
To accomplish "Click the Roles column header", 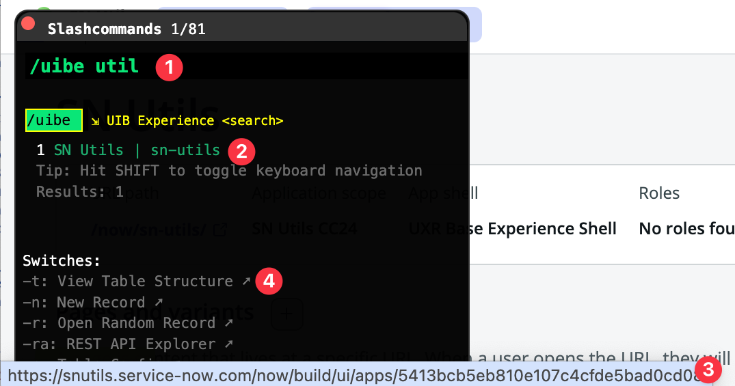I will (659, 193).
